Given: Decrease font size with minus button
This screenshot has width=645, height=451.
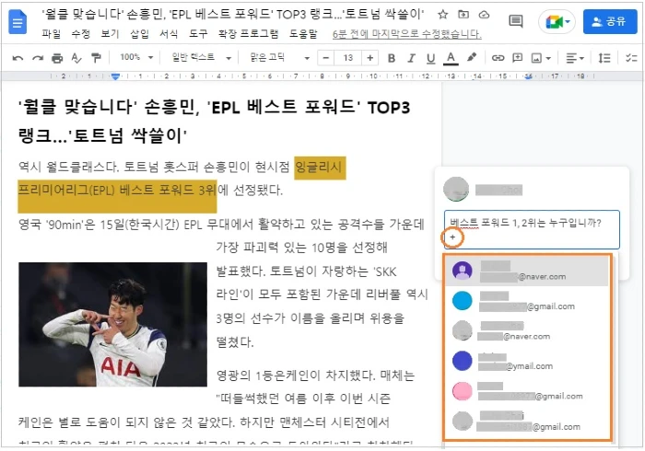Looking at the screenshot, I should (326, 58).
